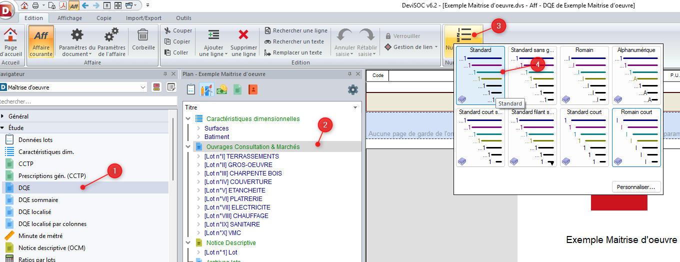
Task: Select the Romain court numbering style
Action: [x=636, y=137]
